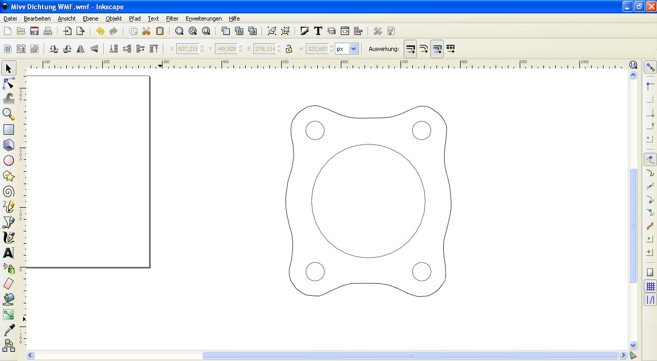
Task: Pick the Color dropper tool
Action: pos(9,330)
